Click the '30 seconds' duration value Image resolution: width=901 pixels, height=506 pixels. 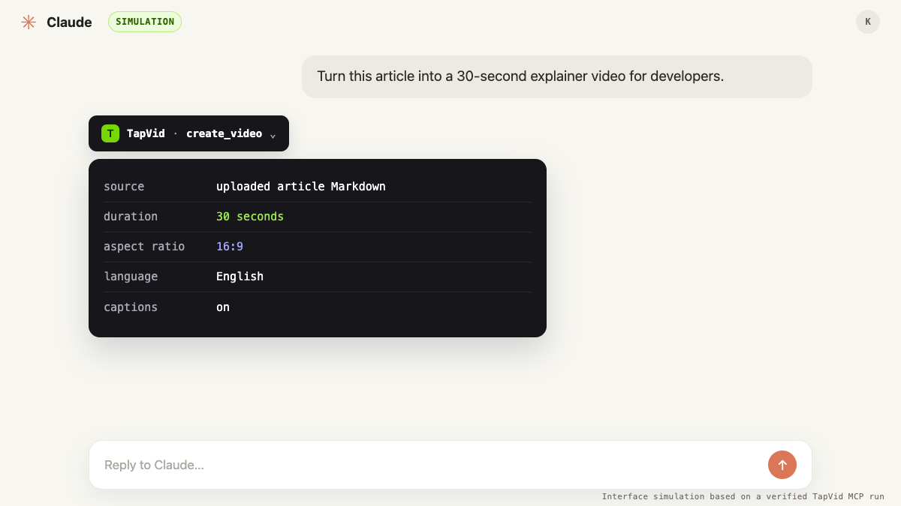point(250,217)
